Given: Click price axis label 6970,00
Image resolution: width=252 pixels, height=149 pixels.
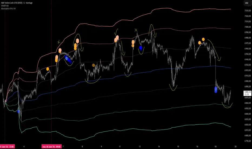Looking at the screenshot, I should [248, 43].
